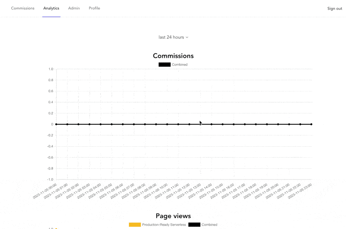This screenshot has width=346, height=229.
Task: Click the 21:00 data point on Commissions chart
Action: click(289, 124)
